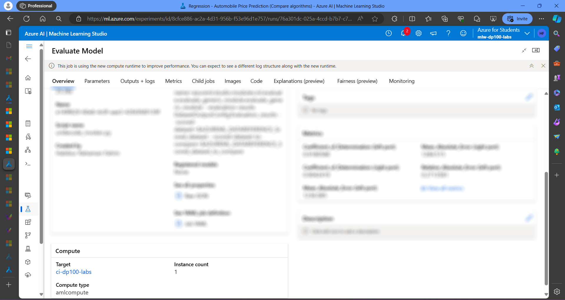565x300 pixels.
Task: Switch to the Outputs + logs tab
Action: [137, 81]
